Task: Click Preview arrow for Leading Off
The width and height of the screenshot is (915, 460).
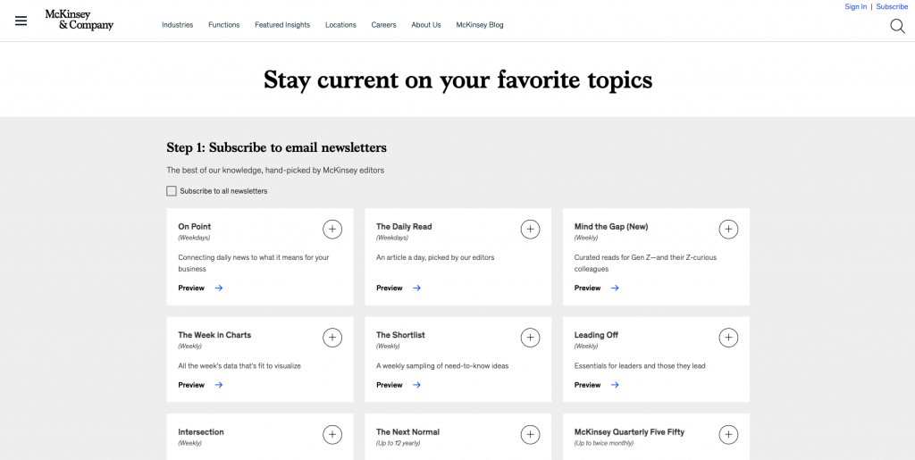Action: pos(615,385)
